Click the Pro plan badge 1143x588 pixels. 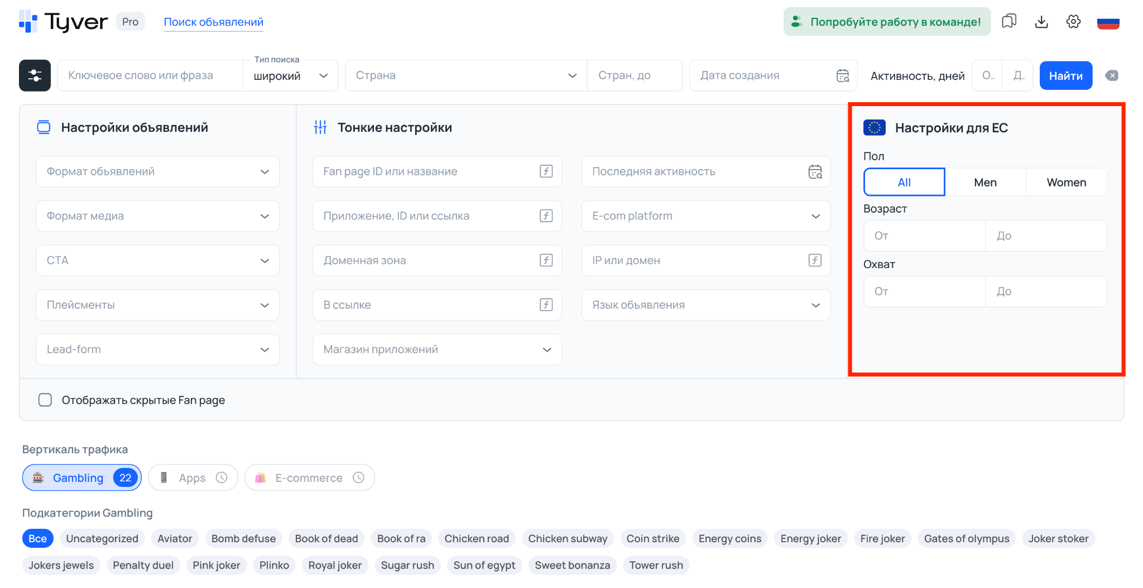pyautogui.click(x=130, y=22)
